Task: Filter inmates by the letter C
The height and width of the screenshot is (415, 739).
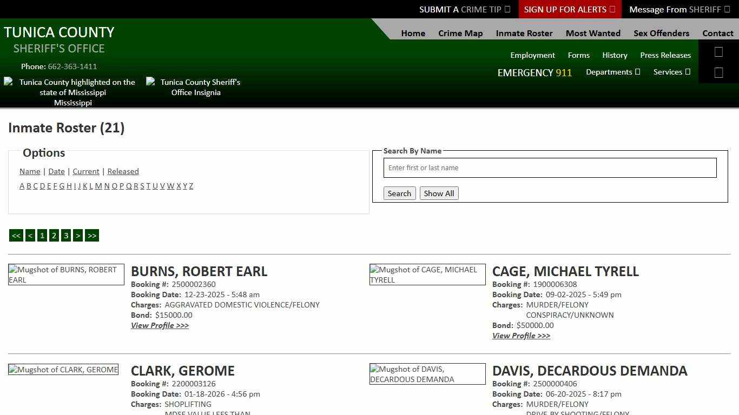Action: point(36,186)
